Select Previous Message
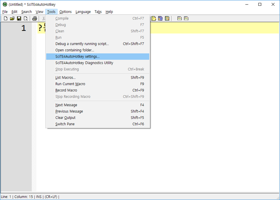This screenshot has width=280, height=200. 98,112
